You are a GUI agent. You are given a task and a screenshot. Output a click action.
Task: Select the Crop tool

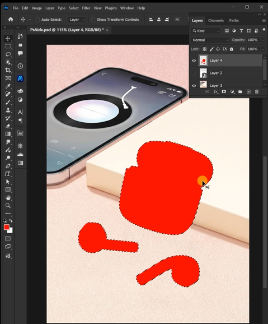click(8, 70)
